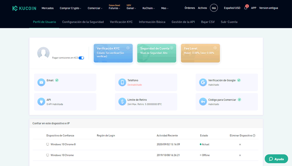
Task: Click the trading code key icon
Action: click(203, 101)
